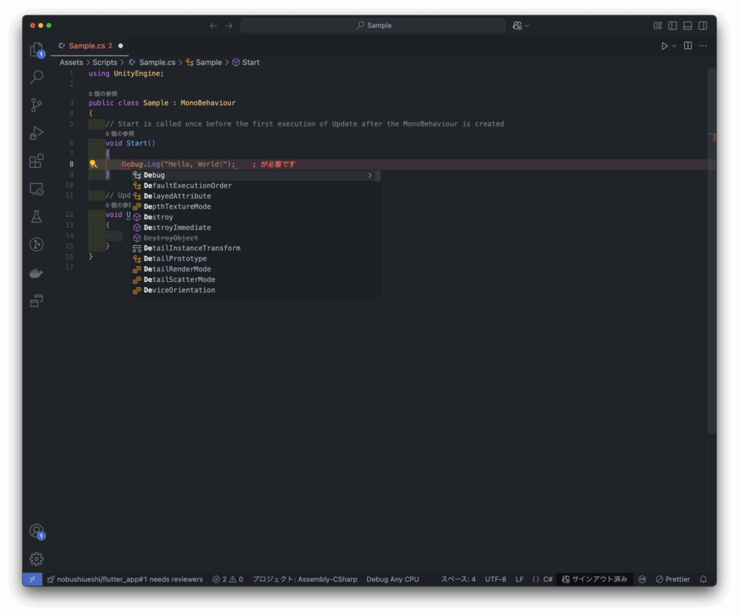Open the flutter_app#1 needs reviewers status item
739x616 pixels.
click(x=126, y=579)
